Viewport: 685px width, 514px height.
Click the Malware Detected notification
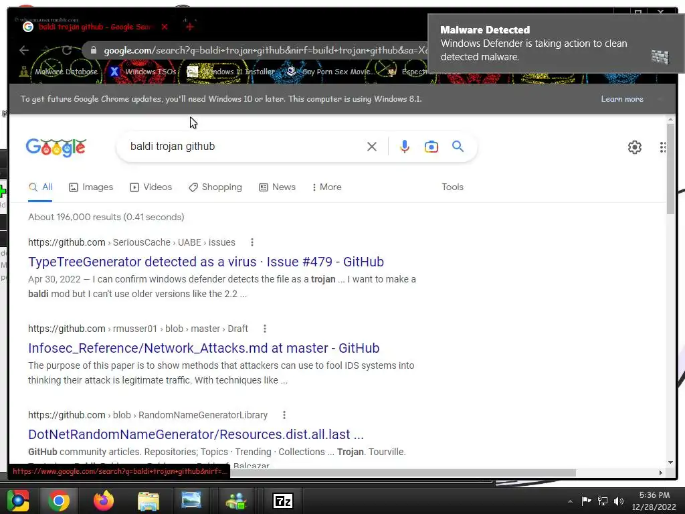556,44
